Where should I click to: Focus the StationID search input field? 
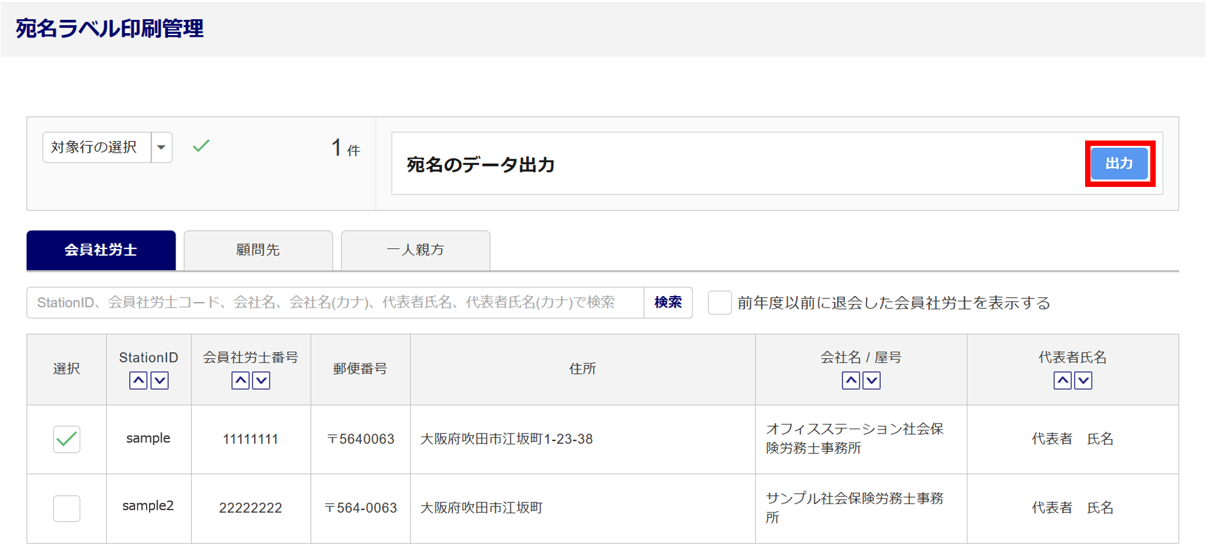click(335, 303)
